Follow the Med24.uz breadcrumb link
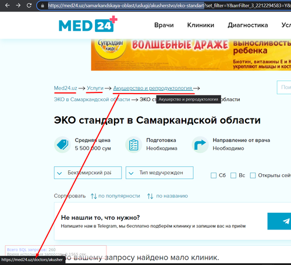 65,88
